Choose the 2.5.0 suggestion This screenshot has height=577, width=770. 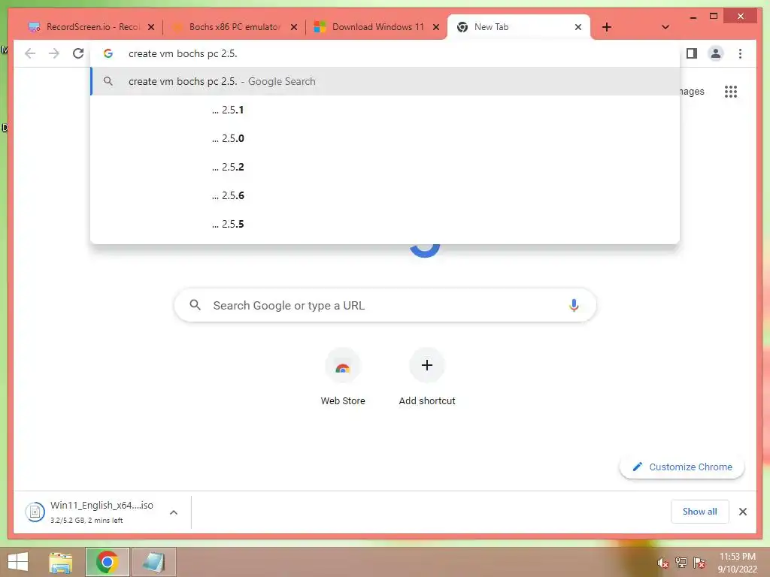coord(385,138)
